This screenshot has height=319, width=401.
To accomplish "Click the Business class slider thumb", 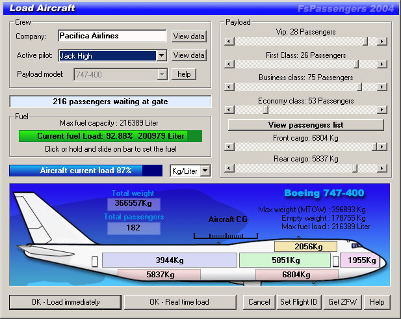I will (359, 87).
